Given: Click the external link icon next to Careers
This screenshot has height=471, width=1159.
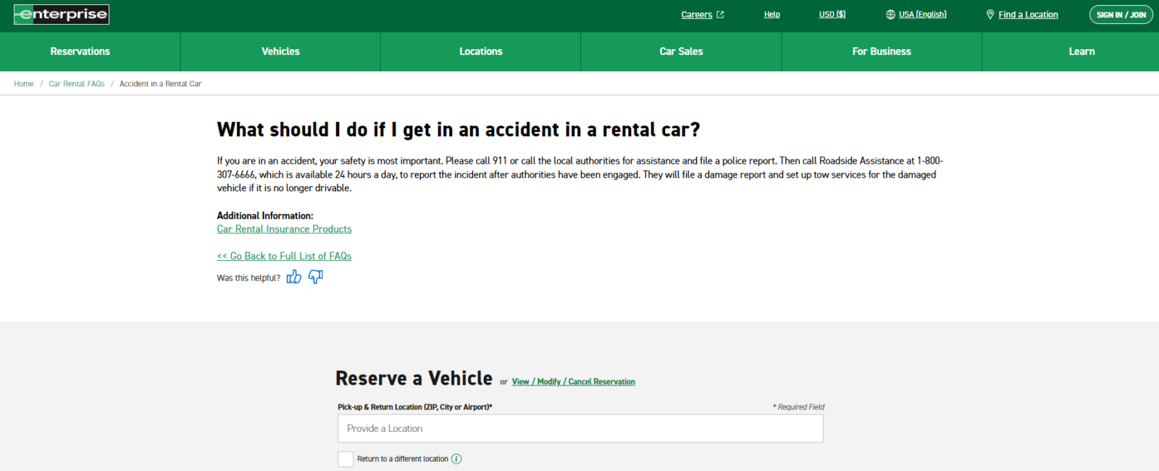Looking at the screenshot, I should (x=720, y=14).
